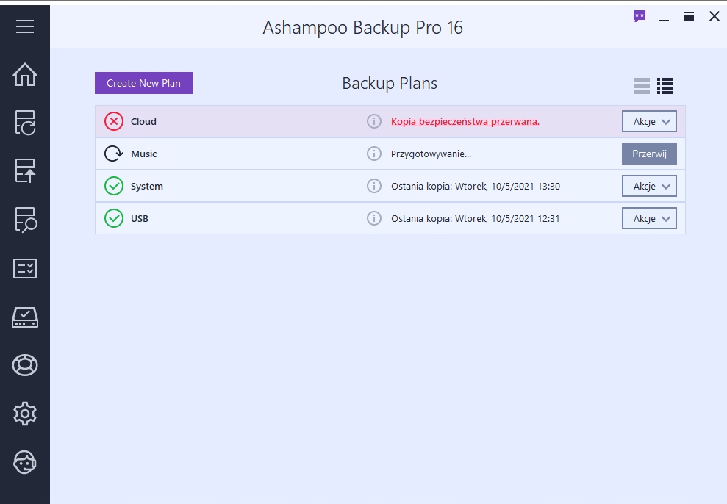Switch to large row view
This screenshot has height=504, width=727.
[x=642, y=86]
